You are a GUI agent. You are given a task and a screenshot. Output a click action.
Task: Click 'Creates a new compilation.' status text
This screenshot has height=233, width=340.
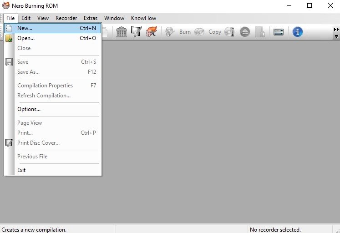pos(34,229)
